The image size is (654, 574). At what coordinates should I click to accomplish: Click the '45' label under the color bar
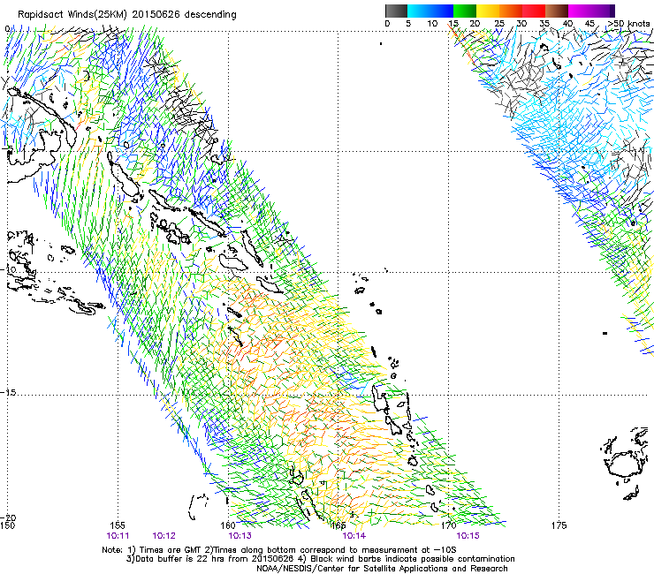[589, 23]
